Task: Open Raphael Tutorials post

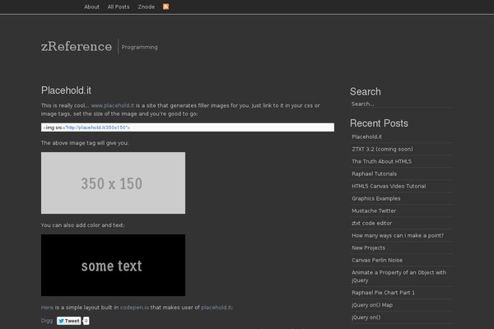Action: (375, 174)
